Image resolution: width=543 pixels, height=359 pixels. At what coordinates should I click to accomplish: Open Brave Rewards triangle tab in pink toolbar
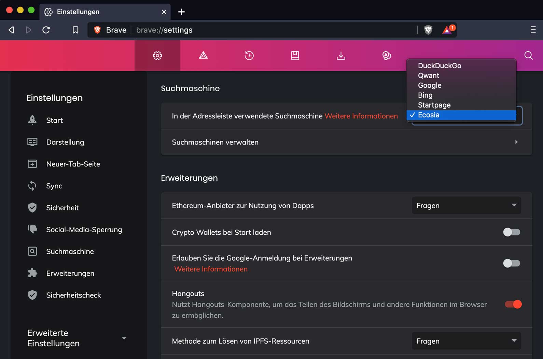click(x=203, y=55)
